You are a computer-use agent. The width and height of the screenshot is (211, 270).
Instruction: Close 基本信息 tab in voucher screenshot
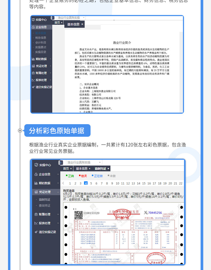(x=89, y=169)
